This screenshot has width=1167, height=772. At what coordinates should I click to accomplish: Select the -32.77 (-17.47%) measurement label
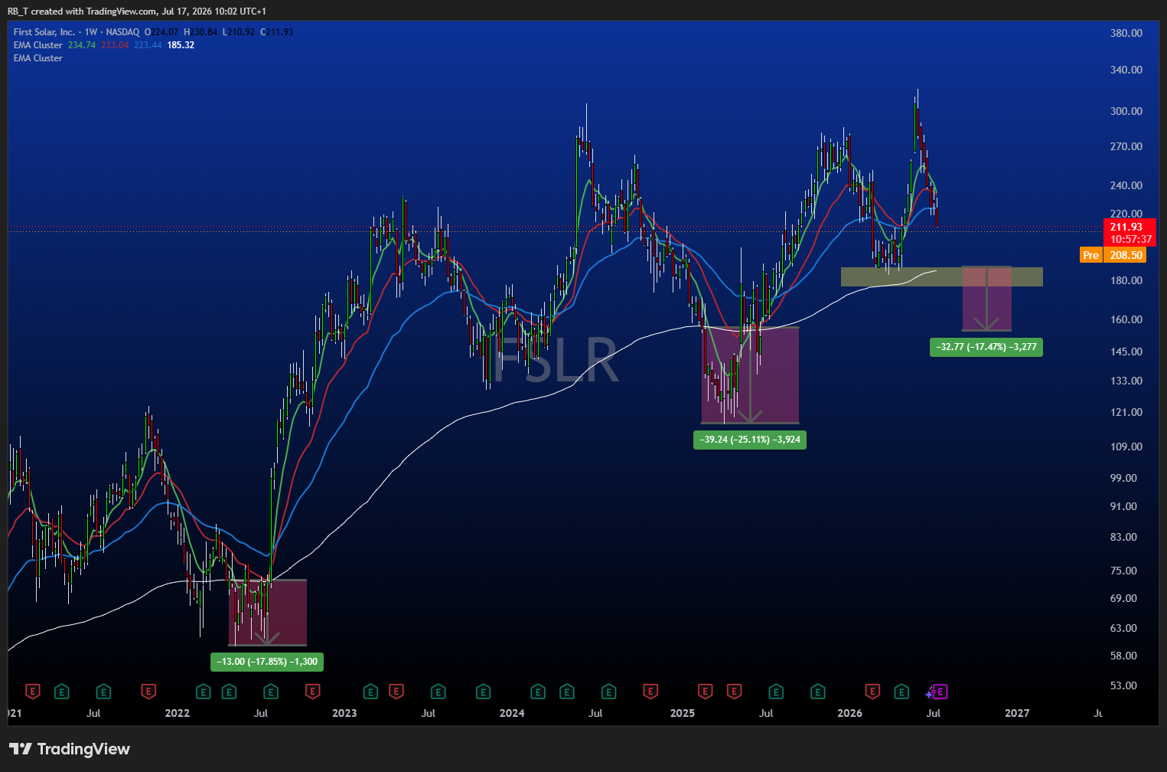pyautogui.click(x=986, y=347)
